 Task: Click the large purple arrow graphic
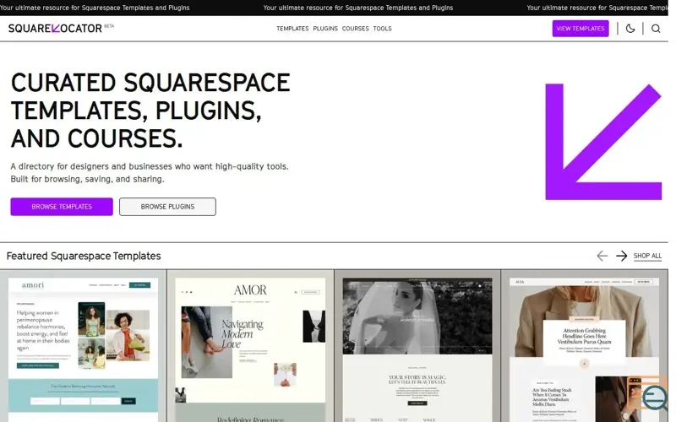click(603, 142)
